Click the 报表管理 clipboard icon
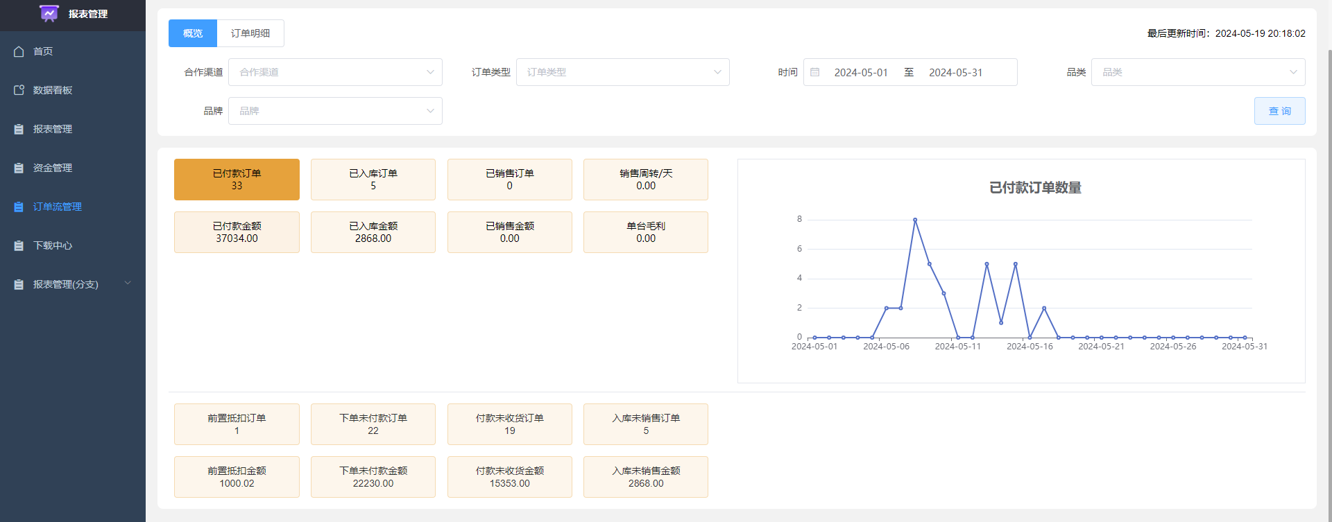 pos(19,129)
